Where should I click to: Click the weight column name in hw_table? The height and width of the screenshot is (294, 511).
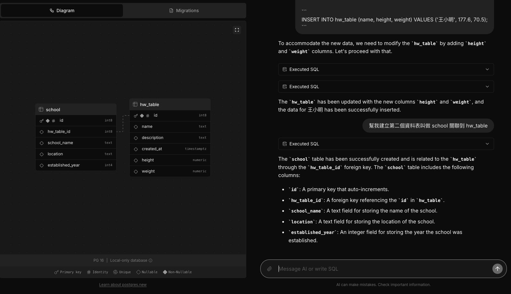[148, 171]
